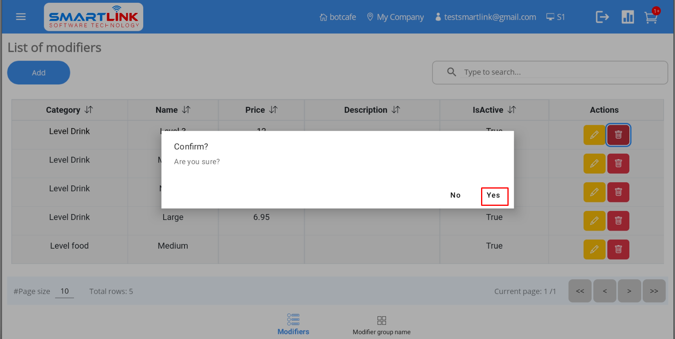Screen dimensions: 675x339
Task: Click the logout icon in header
Action: (602, 17)
